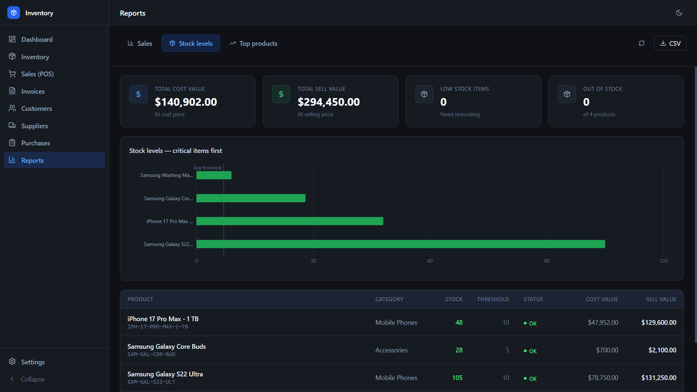
Task: Click the Avg threshold chart label
Action: click(x=207, y=168)
